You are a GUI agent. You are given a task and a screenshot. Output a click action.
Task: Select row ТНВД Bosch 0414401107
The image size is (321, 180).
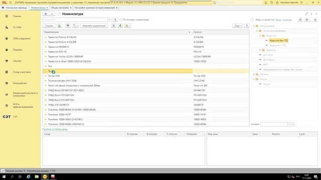[x=146, y=90]
